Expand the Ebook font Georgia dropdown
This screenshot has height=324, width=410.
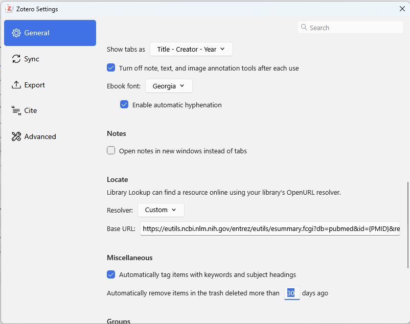click(x=169, y=86)
